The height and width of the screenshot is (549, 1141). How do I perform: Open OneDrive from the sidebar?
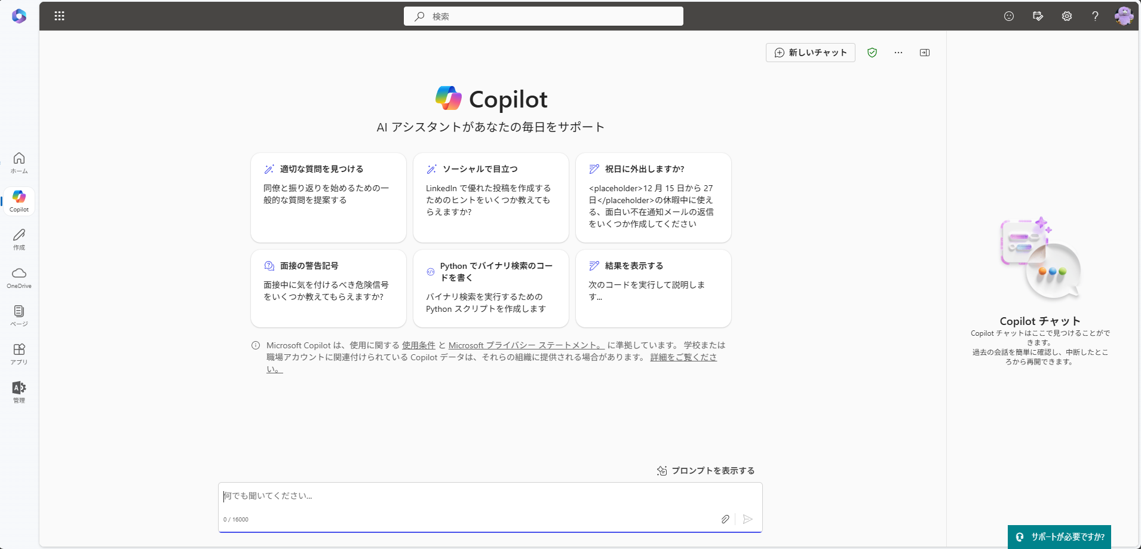[x=19, y=278]
